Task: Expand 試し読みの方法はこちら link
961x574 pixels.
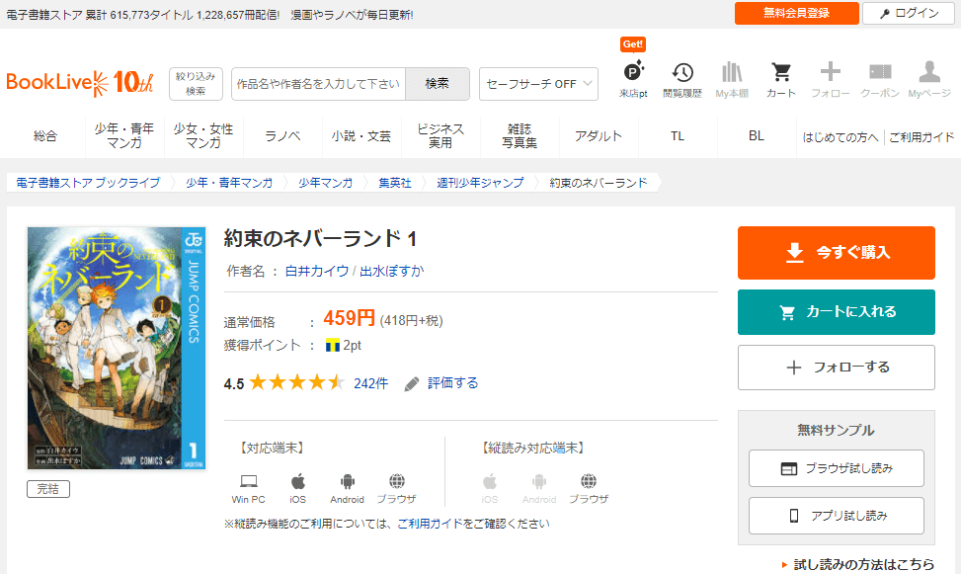Action: point(856,564)
